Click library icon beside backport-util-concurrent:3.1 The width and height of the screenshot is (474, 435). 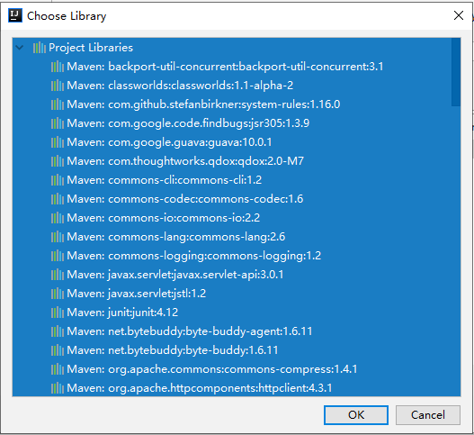tap(58, 67)
